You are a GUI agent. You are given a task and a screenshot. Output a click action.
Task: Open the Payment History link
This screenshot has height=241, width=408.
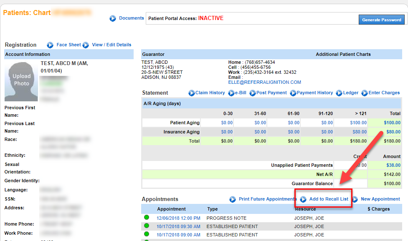coord(314,93)
